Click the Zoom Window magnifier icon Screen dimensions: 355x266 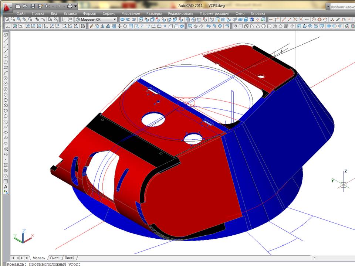8,20
